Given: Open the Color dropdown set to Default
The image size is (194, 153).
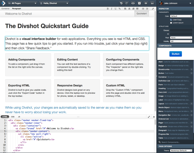Looking at the screenshot, I should point(181,16).
